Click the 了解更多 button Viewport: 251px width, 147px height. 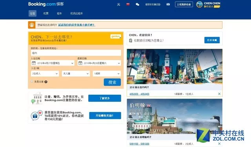coord(105,98)
